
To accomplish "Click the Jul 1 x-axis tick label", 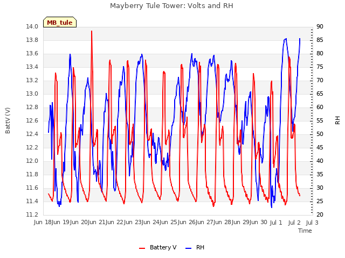I will 276,223.
